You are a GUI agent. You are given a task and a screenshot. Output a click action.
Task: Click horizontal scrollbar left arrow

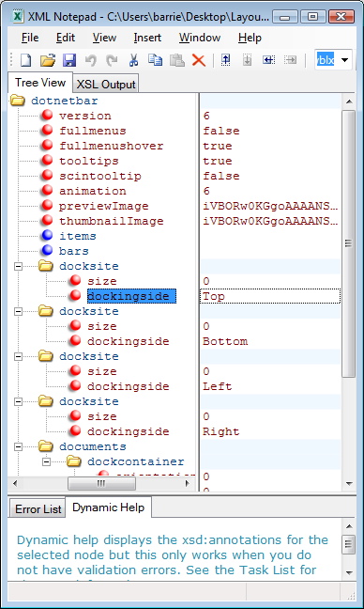[x=15, y=484]
